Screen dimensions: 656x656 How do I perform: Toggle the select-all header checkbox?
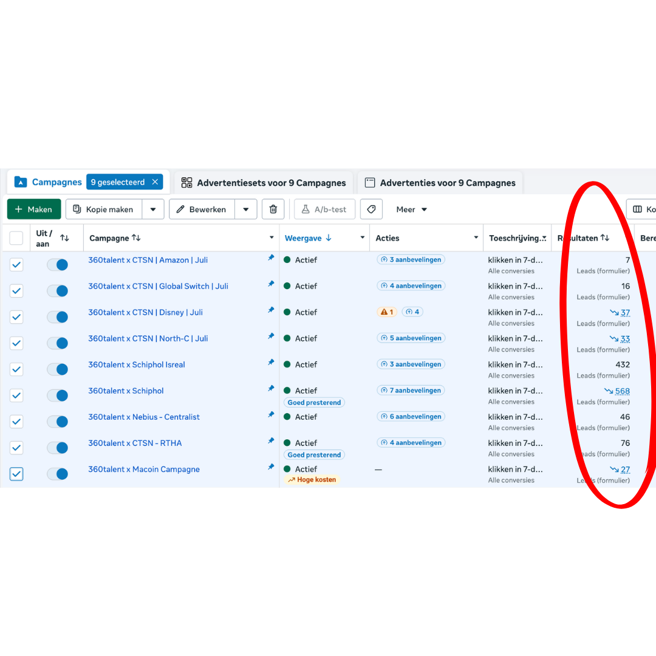click(x=16, y=238)
